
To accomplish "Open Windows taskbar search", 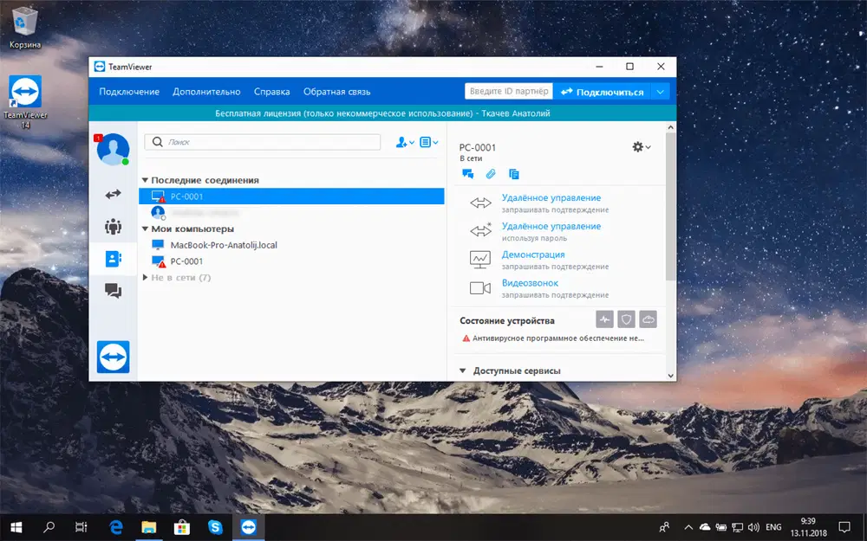I will [49, 527].
